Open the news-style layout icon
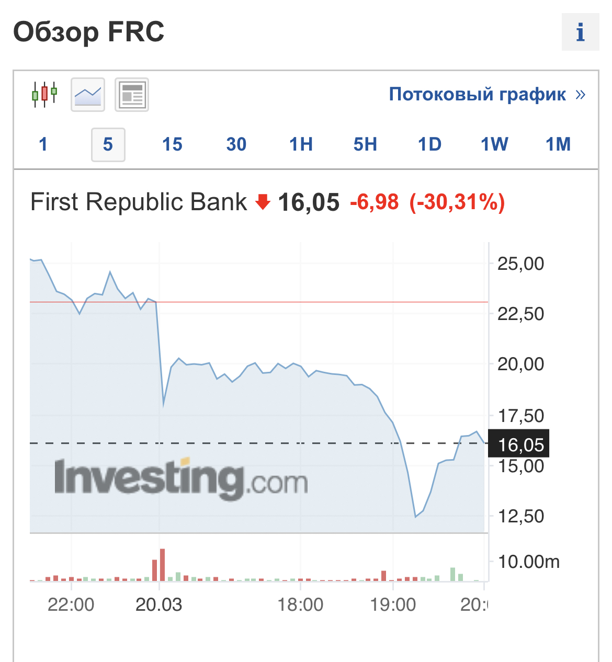 click(x=132, y=95)
